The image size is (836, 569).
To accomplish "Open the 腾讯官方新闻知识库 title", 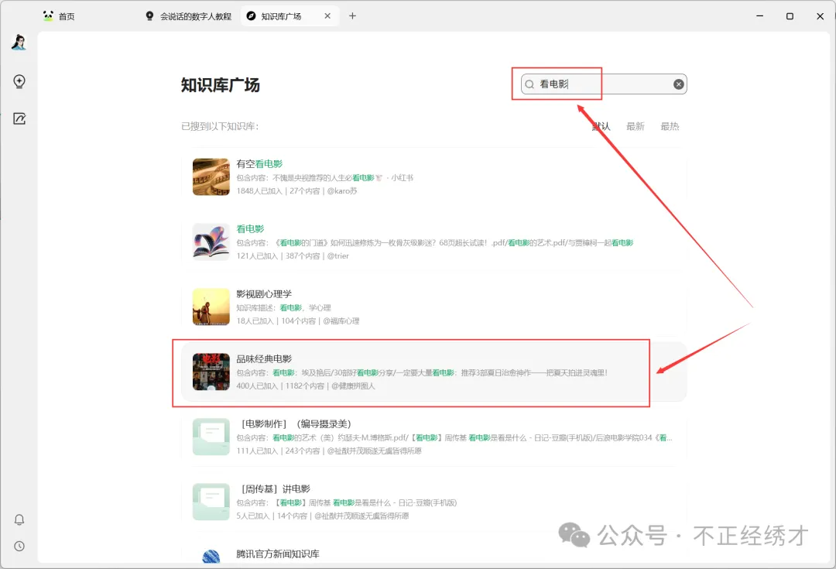I will tap(278, 554).
